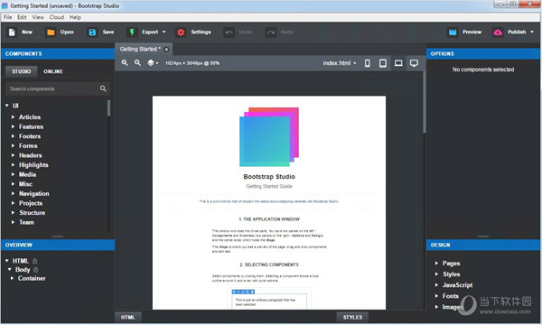
Task: Collapse the HTML node in Overview
Action: pos(7,261)
